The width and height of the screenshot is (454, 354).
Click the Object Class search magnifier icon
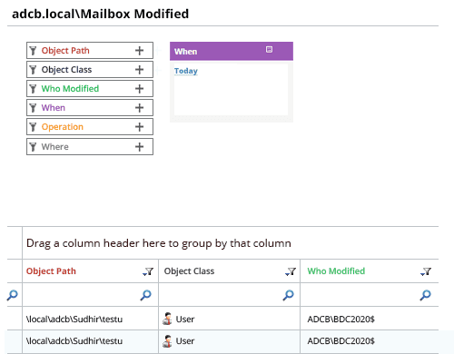[x=288, y=295]
